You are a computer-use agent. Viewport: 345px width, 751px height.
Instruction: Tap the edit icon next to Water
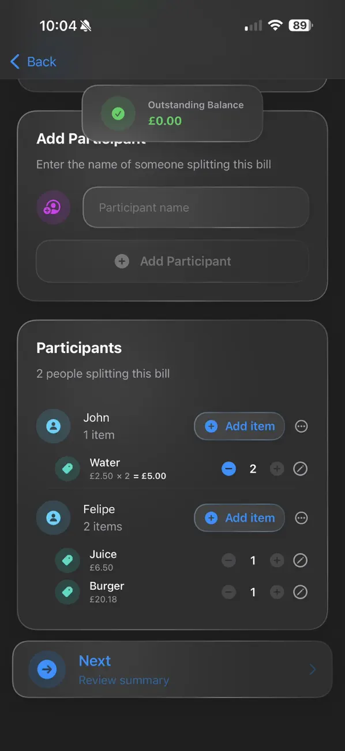pos(300,469)
